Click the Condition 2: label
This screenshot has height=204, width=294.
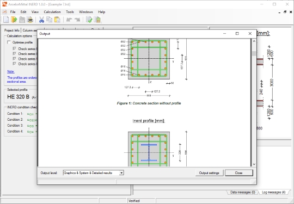(x=15, y=120)
